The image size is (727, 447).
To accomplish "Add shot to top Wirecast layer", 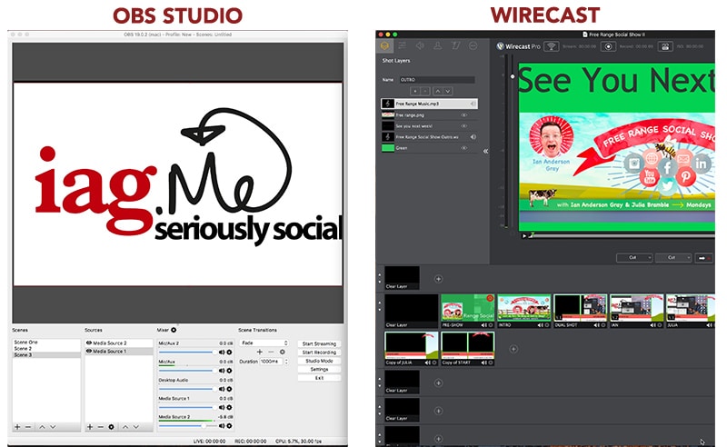I will [438, 279].
